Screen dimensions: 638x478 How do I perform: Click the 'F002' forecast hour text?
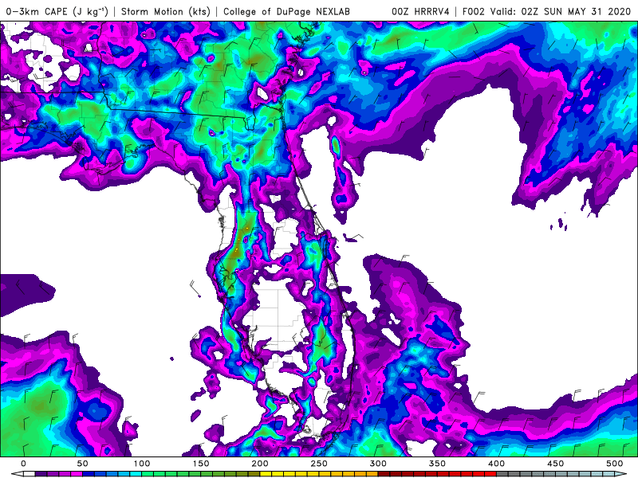click(x=474, y=12)
